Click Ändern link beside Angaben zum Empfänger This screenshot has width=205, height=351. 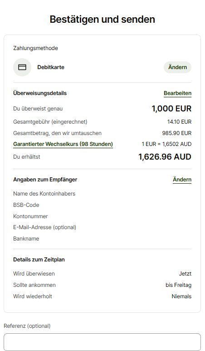182,180
